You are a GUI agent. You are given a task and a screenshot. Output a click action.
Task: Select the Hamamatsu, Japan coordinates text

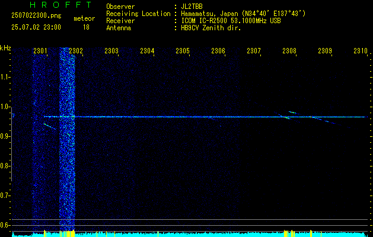click(243, 14)
